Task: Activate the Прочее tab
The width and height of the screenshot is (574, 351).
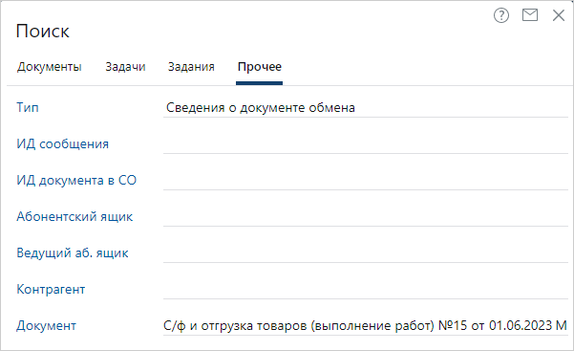Action: click(260, 67)
